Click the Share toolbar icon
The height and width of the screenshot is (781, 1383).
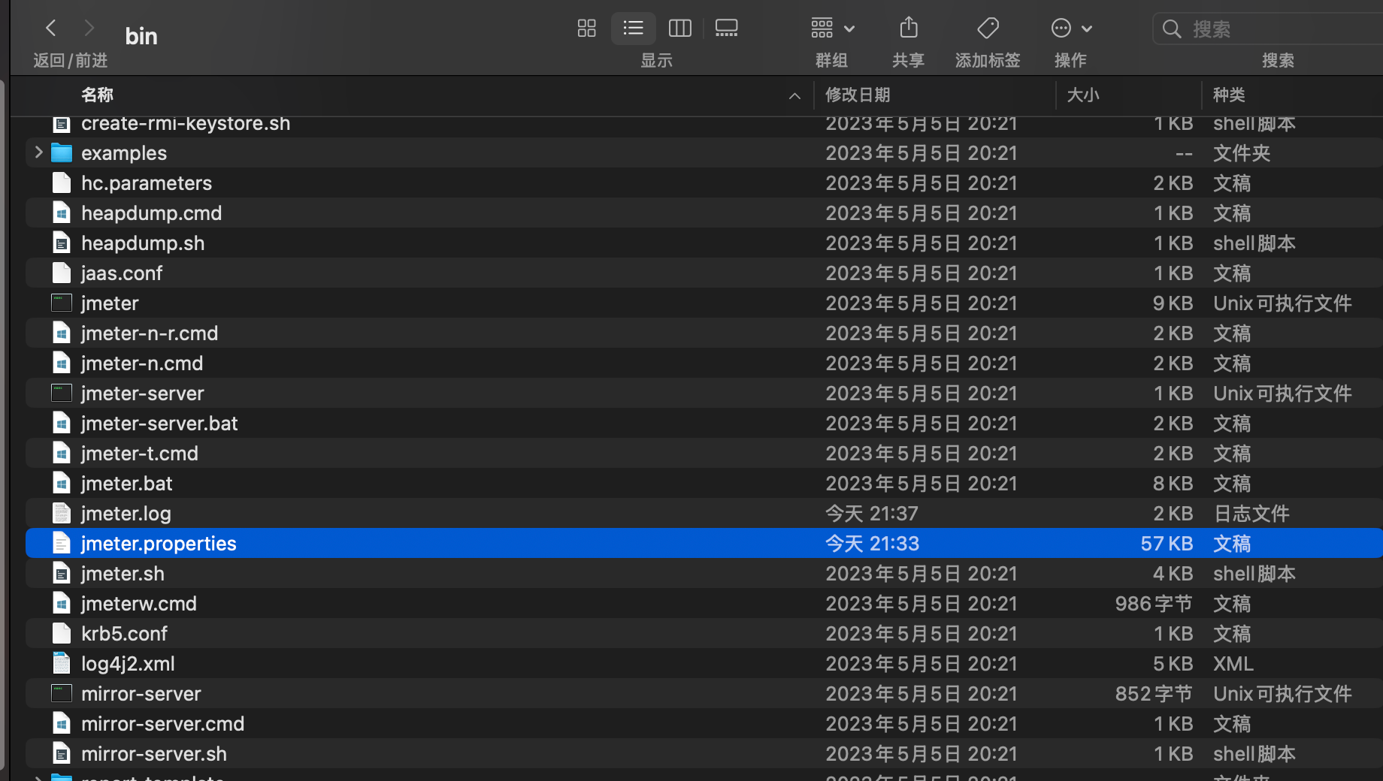909,29
